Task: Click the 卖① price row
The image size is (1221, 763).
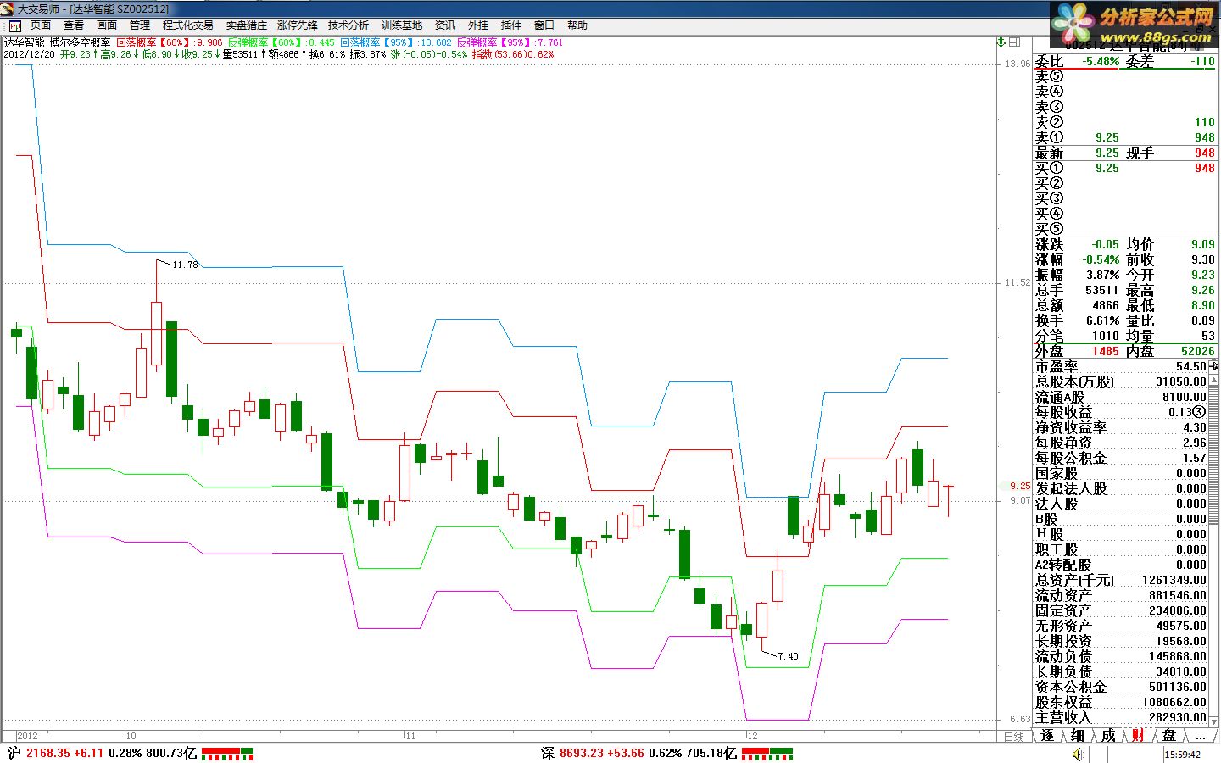Action: (x=1125, y=137)
